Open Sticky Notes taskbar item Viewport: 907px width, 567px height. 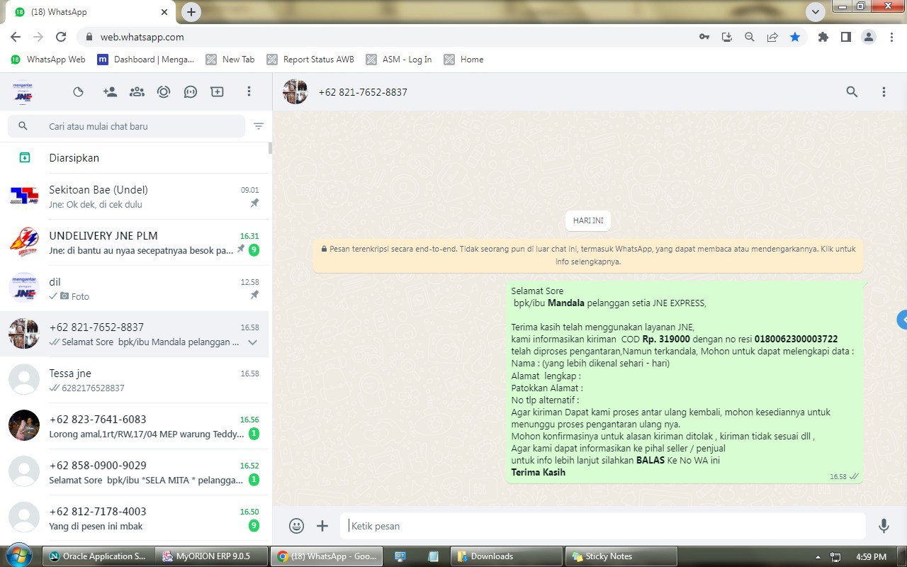[621, 556]
